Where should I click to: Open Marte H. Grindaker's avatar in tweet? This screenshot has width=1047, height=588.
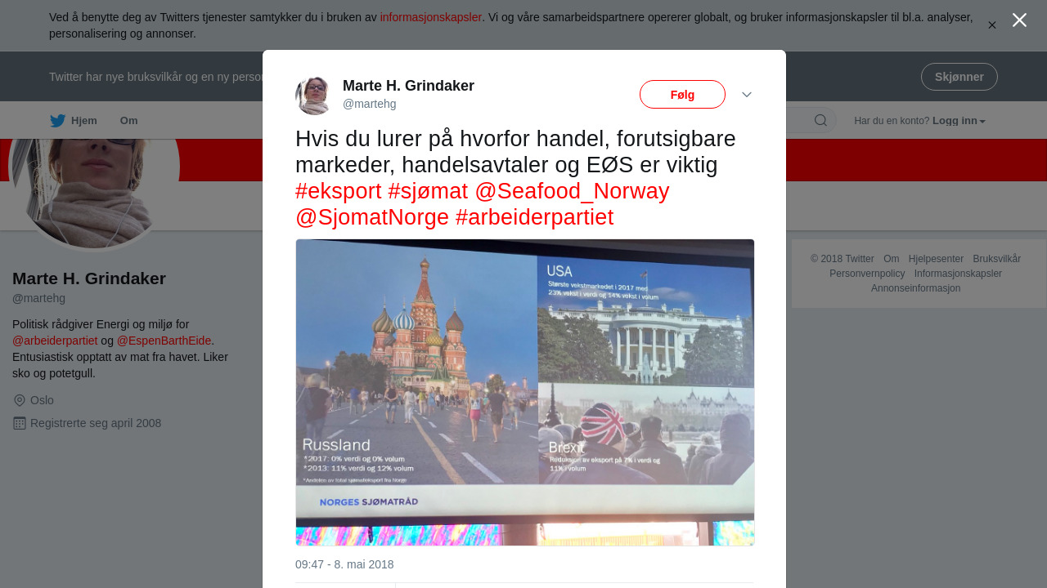(x=314, y=96)
